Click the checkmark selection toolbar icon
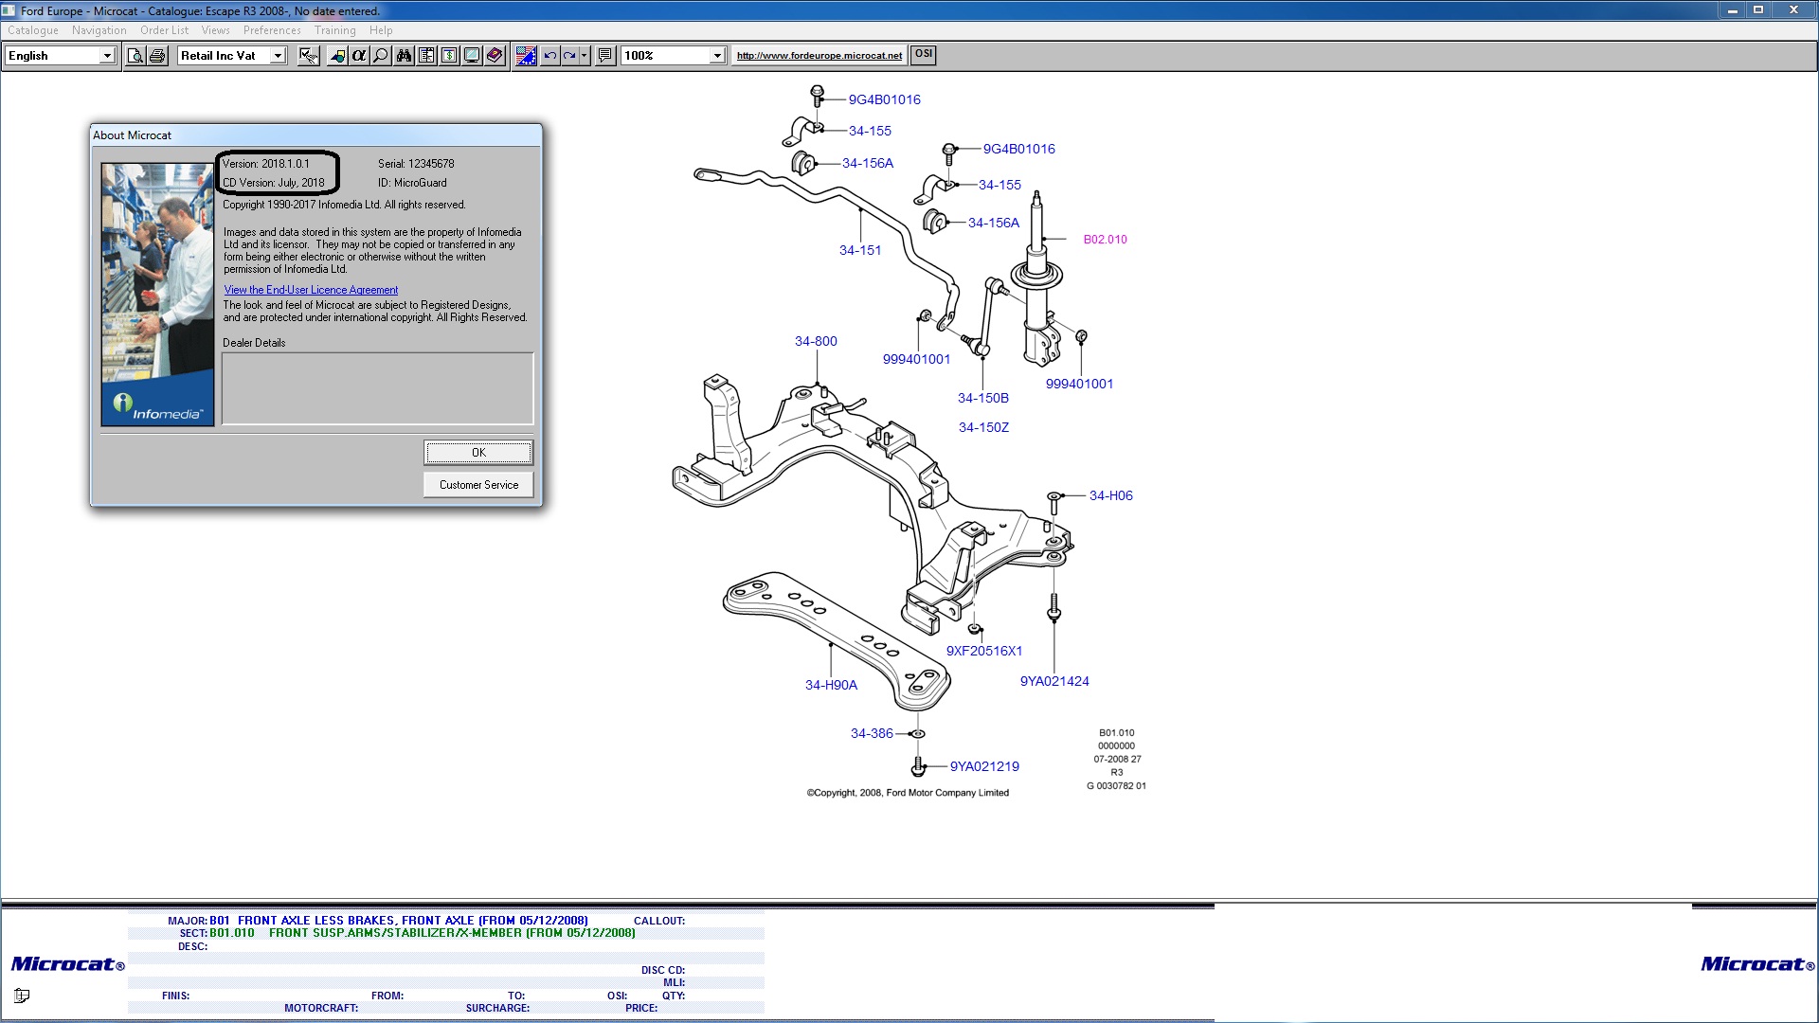1819x1023 pixels. (x=308, y=56)
